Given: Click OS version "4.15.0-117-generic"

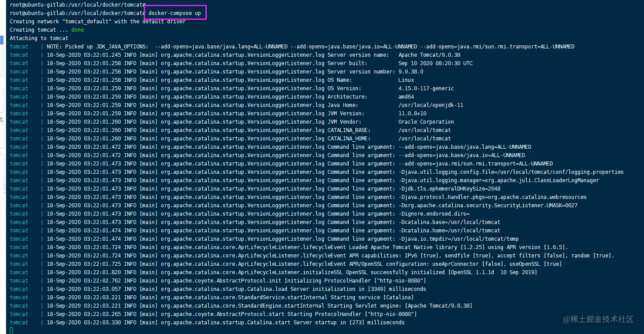Looking at the screenshot, I should pyautogui.click(x=426, y=88).
